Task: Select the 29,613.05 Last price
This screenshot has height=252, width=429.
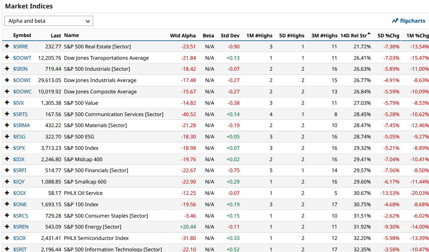Action: tap(49, 80)
